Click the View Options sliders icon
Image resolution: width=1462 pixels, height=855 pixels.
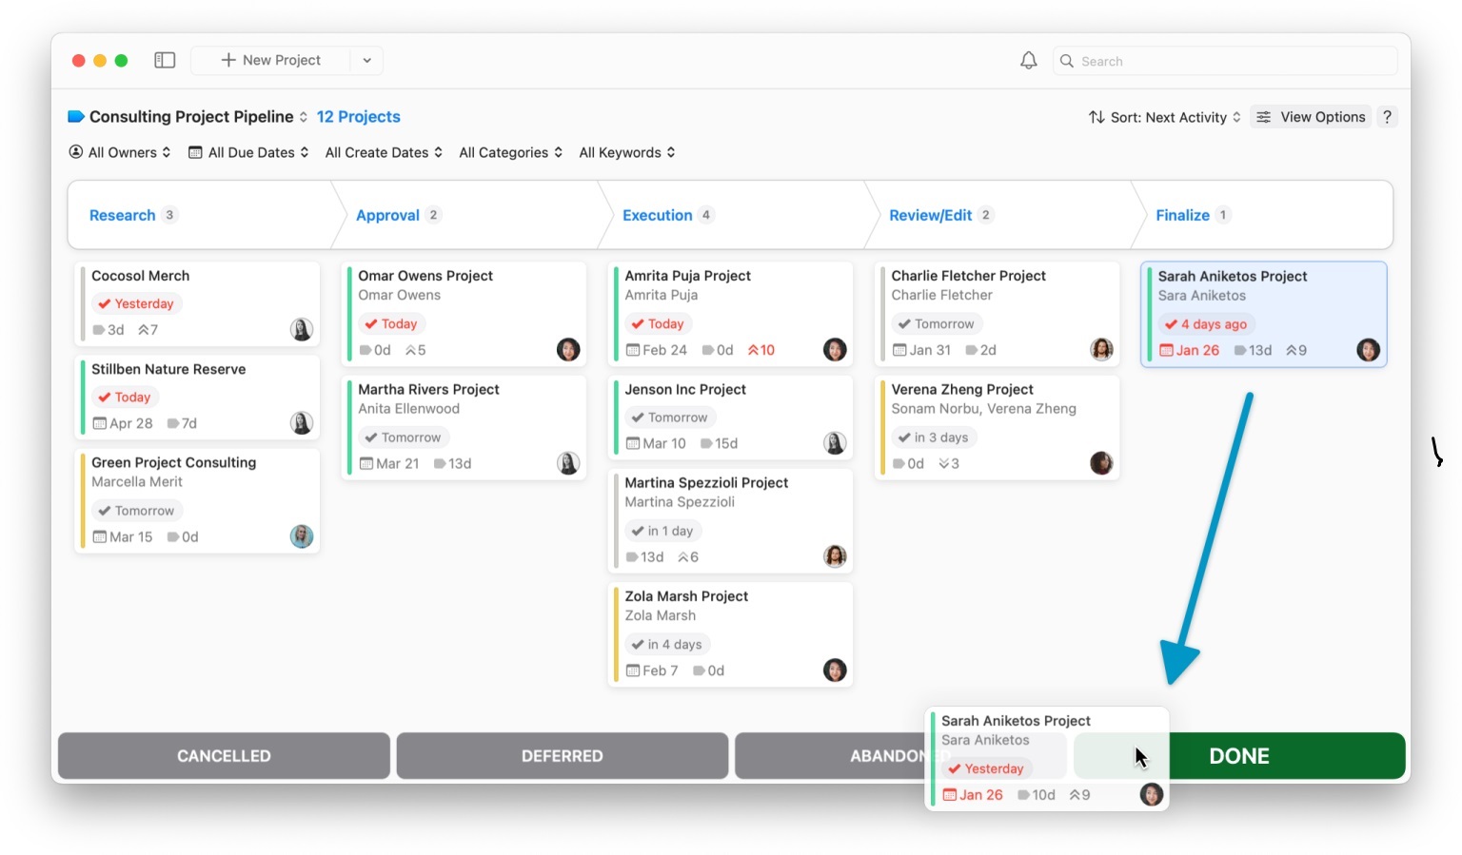point(1263,117)
